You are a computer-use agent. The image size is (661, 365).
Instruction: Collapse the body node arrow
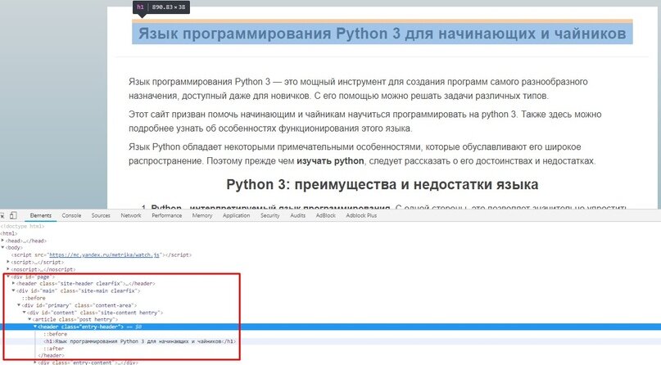coord(3,247)
